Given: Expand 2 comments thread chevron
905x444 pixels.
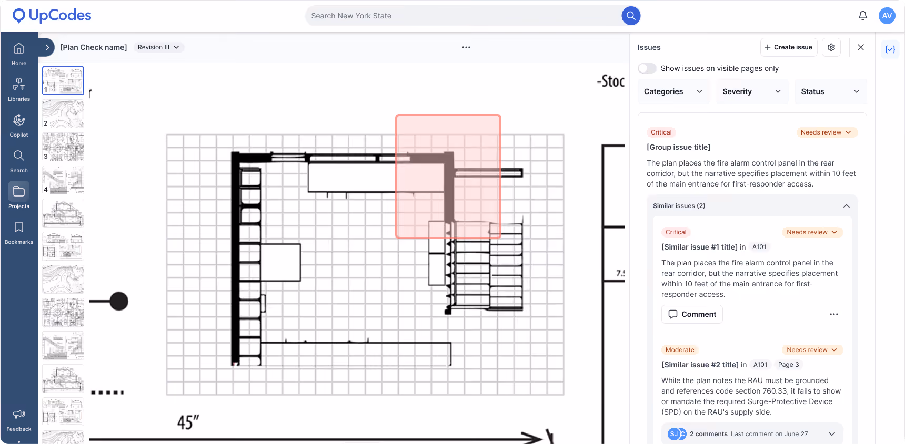Looking at the screenshot, I should [832, 434].
